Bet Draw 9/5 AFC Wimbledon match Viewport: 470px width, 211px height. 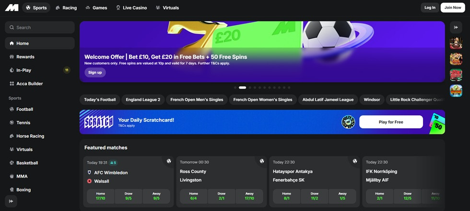129,196
